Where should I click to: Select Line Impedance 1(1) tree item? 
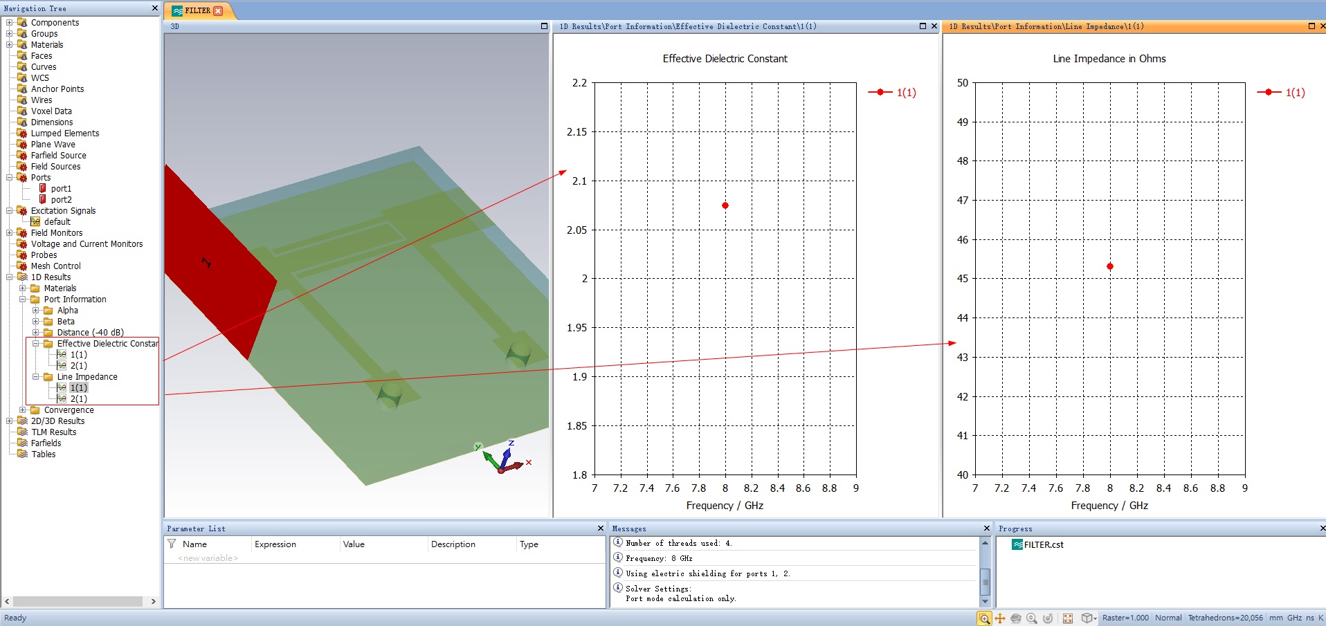pyautogui.click(x=78, y=387)
